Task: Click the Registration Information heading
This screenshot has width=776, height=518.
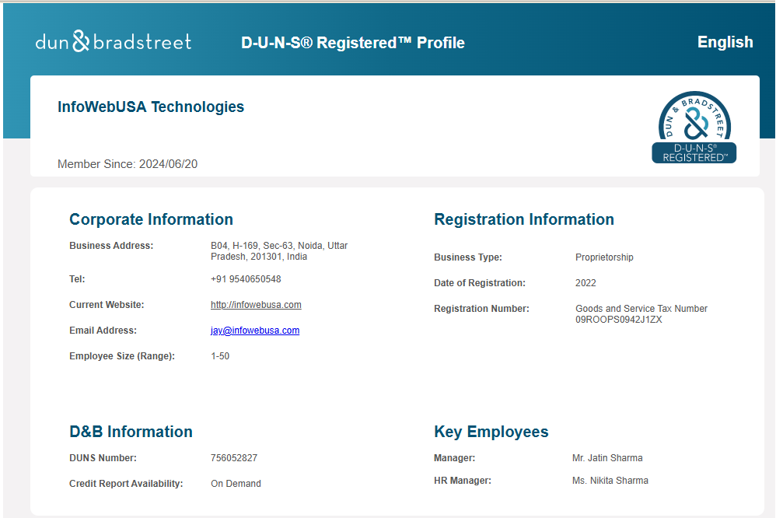Action: coord(524,219)
